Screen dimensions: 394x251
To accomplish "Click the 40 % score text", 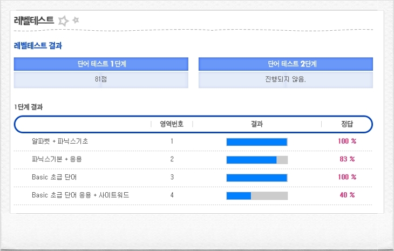I will click(347, 195).
